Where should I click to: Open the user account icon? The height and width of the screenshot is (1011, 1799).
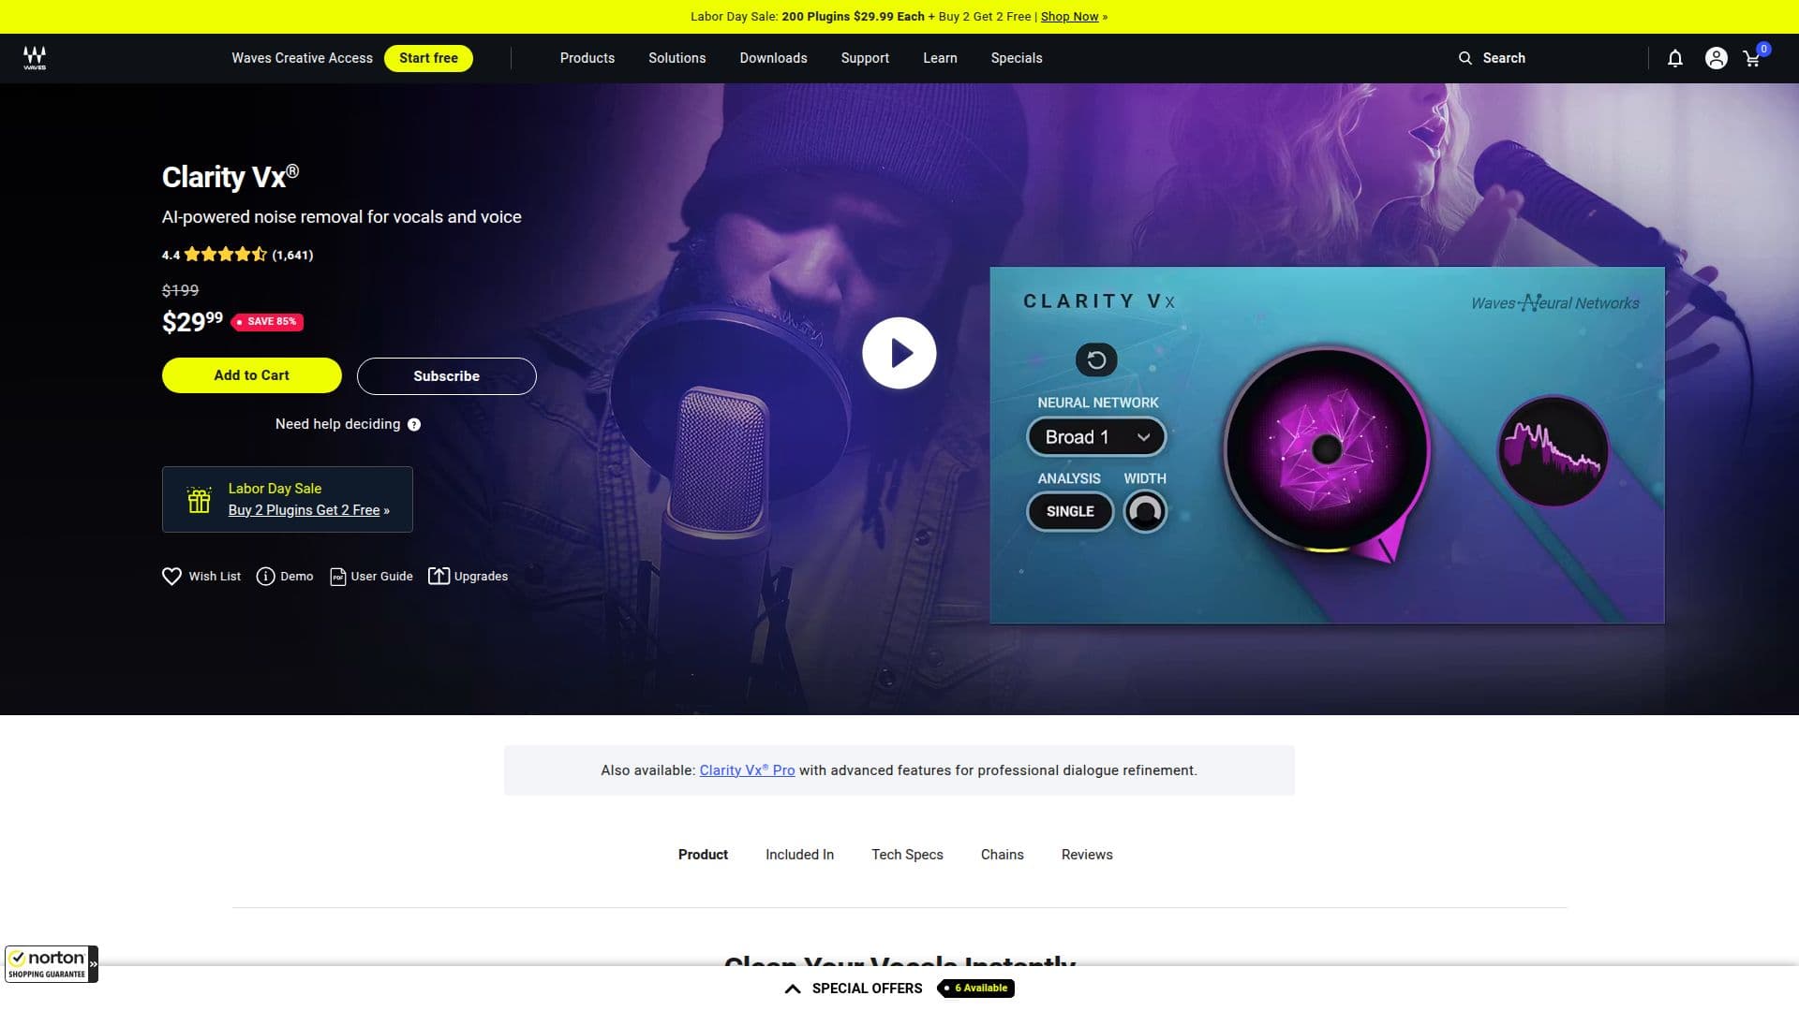click(x=1716, y=58)
